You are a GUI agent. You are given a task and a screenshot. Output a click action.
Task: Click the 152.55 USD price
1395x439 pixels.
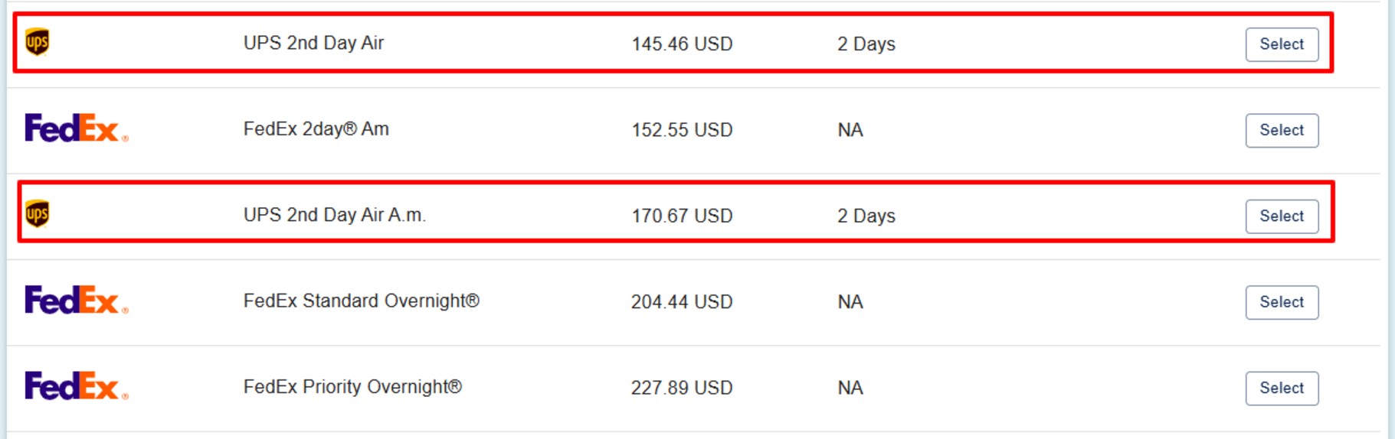(681, 130)
